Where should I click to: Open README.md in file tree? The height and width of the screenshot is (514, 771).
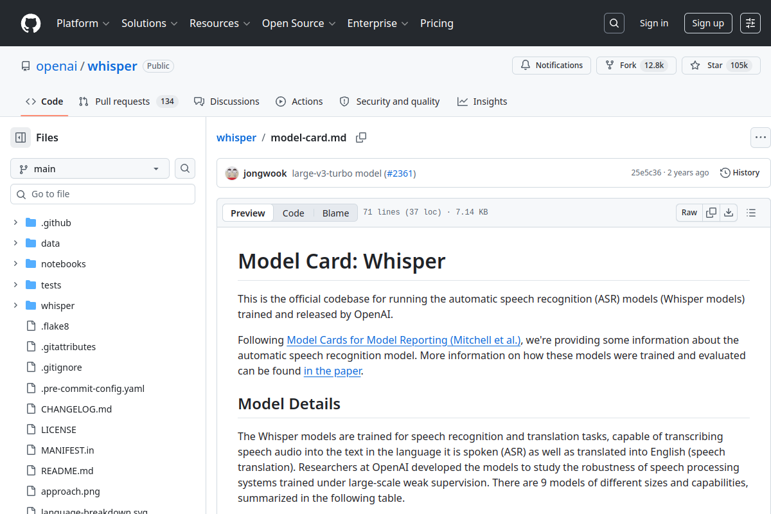pyautogui.click(x=67, y=471)
